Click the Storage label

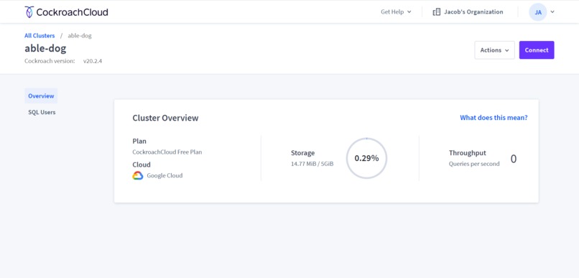click(x=303, y=153)
